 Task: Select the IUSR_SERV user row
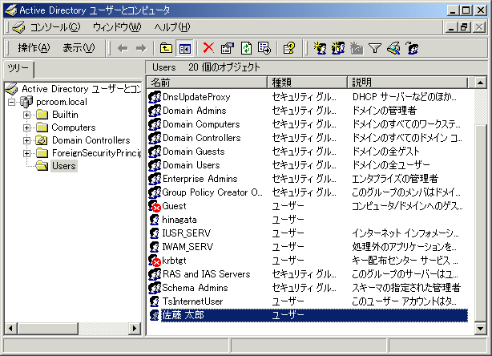coord(308,233)
